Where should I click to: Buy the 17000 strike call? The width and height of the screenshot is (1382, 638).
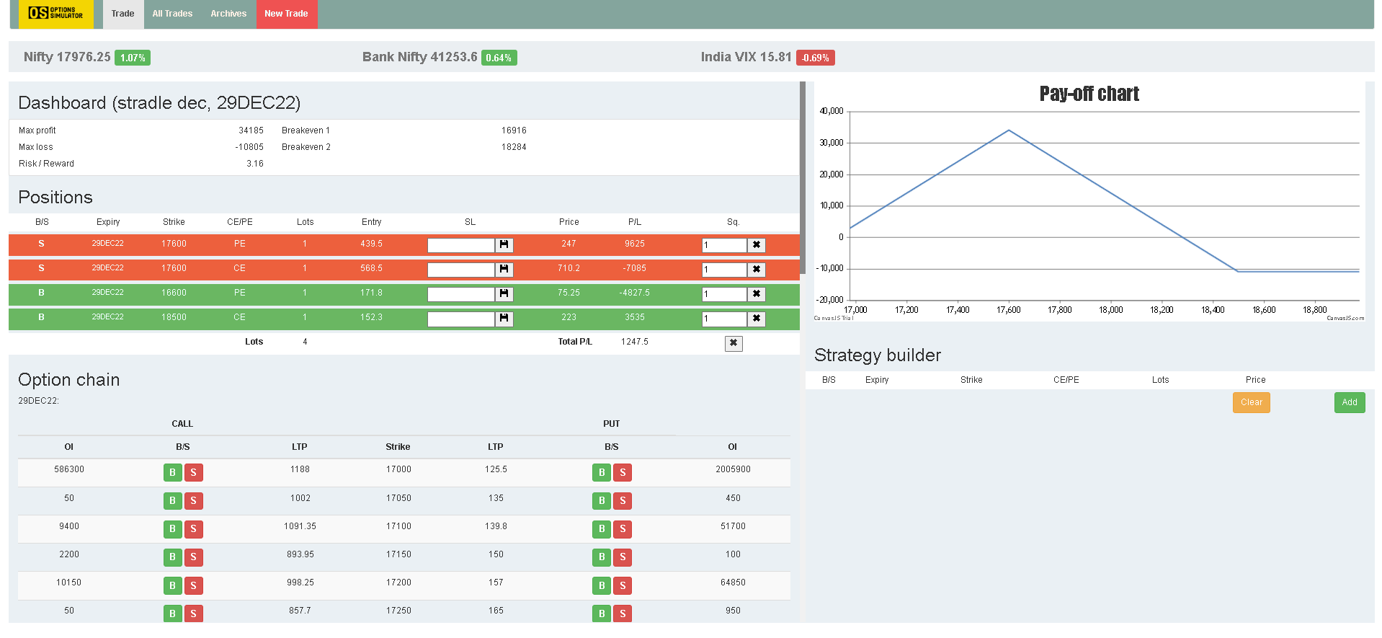pyautogui.click(x=172, y=473)
